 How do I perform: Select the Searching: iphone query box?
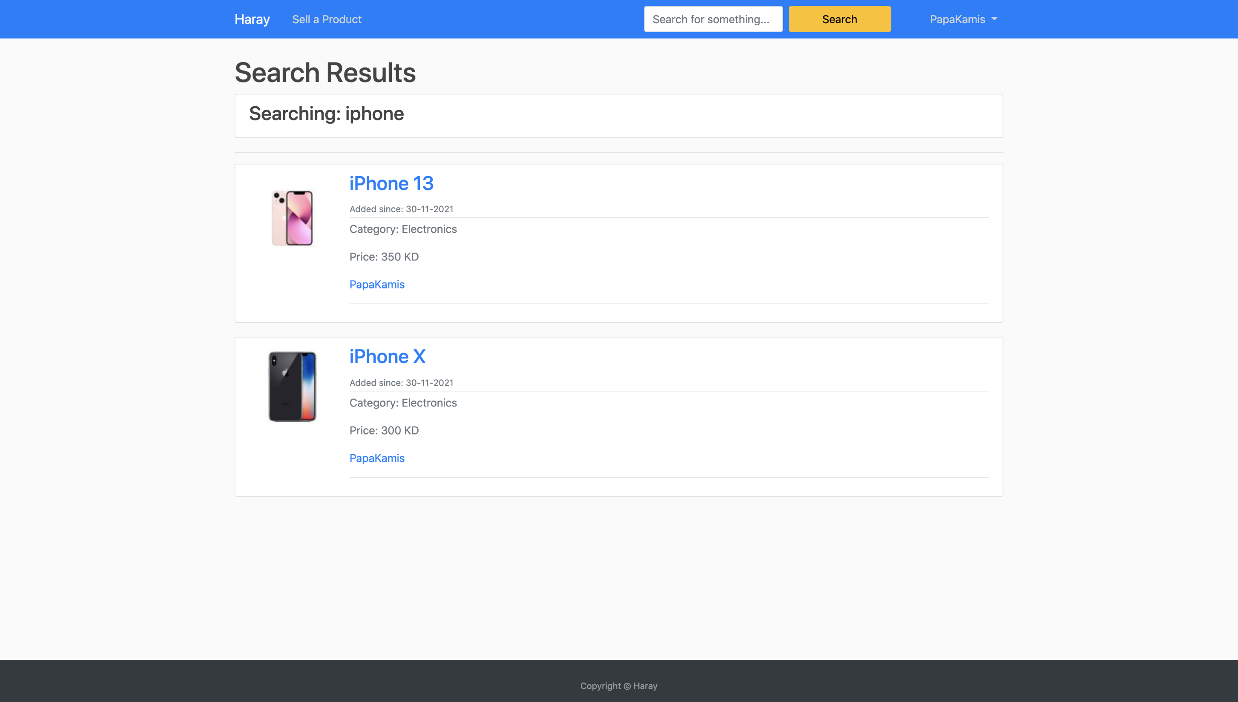(618, 115)
